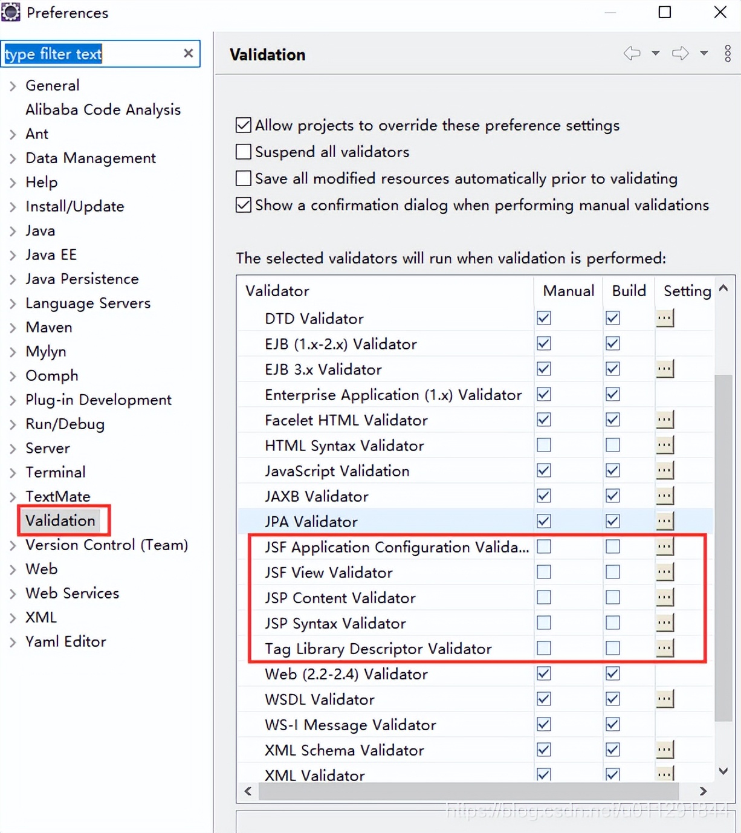This screenshot has width=741, height=833.
Task: Open the forward arrow dropdown menu
Action: [703, 54]
